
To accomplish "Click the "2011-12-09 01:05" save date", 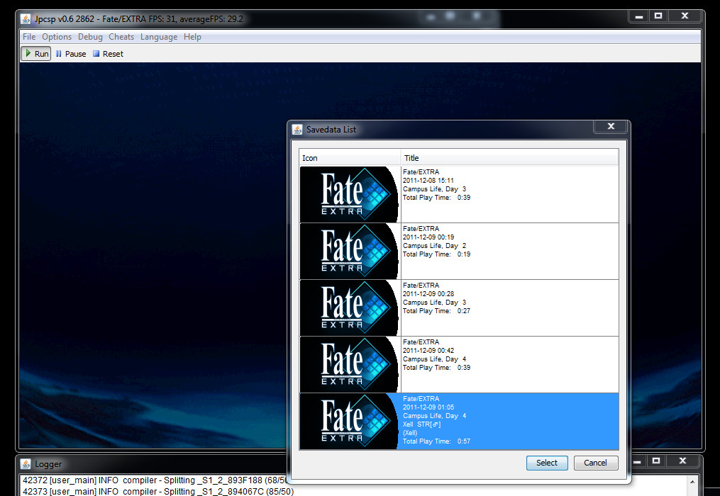I will tap(428, 407).
